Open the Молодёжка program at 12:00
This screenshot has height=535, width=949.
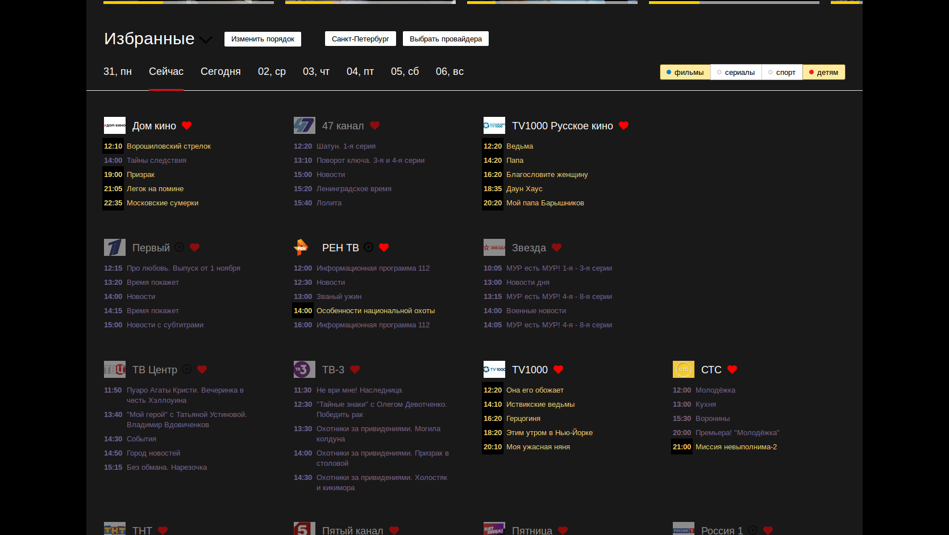coord(715,390)
